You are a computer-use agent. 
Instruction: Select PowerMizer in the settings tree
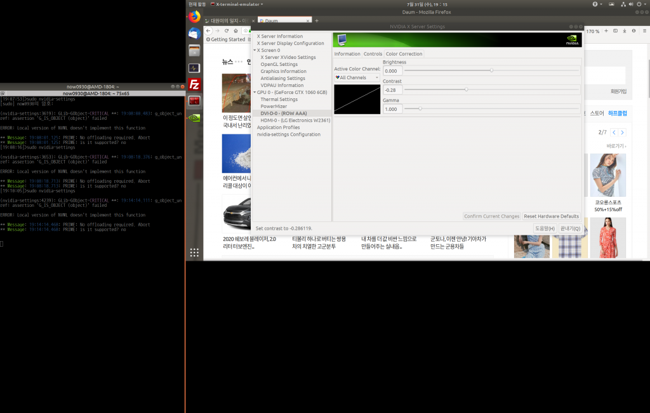point(274,107)
